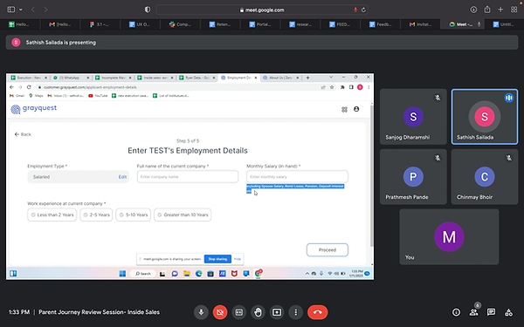Screen dimensions: 524x327
Task: Click Windows Start button in shared screen
Action: (x=122, y=274)
